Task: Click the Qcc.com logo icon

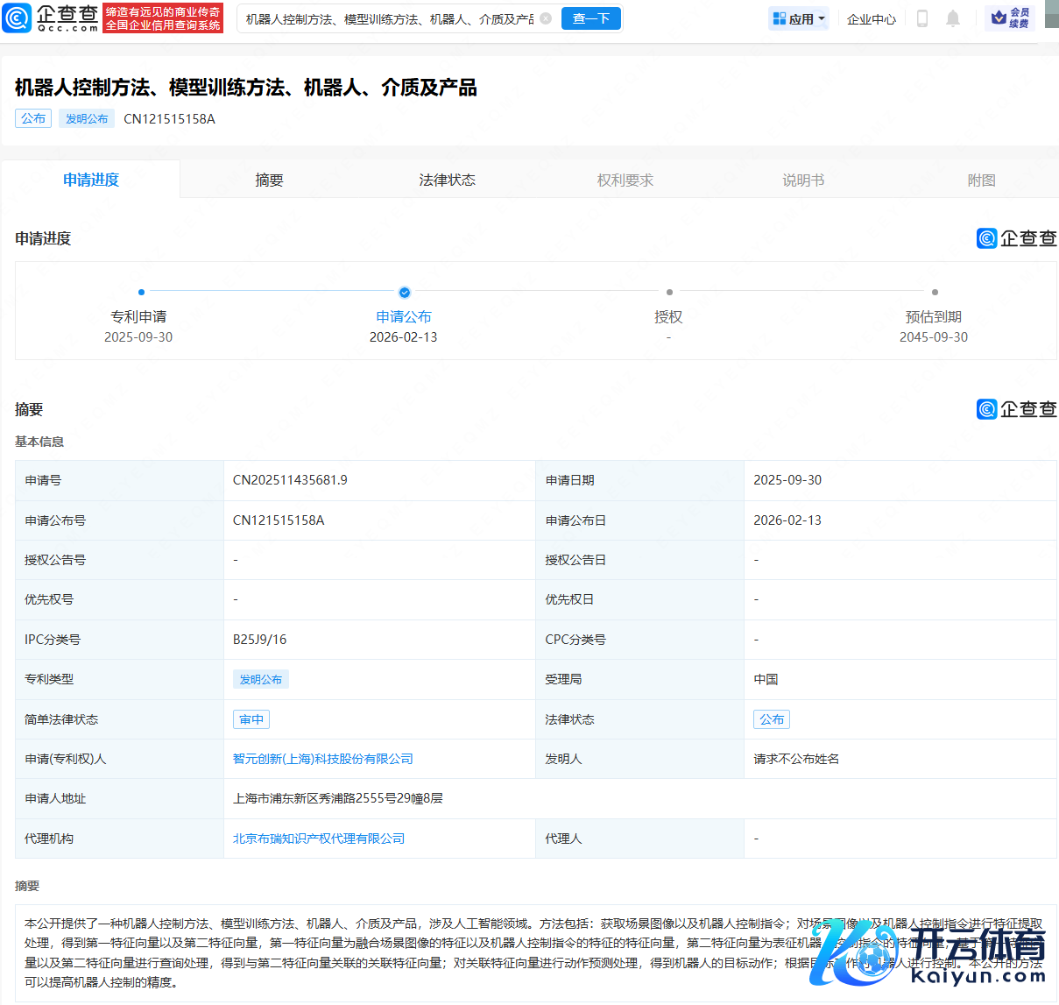Action: point(17,18)
